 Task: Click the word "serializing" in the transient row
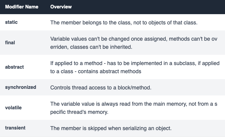[131, 128]
